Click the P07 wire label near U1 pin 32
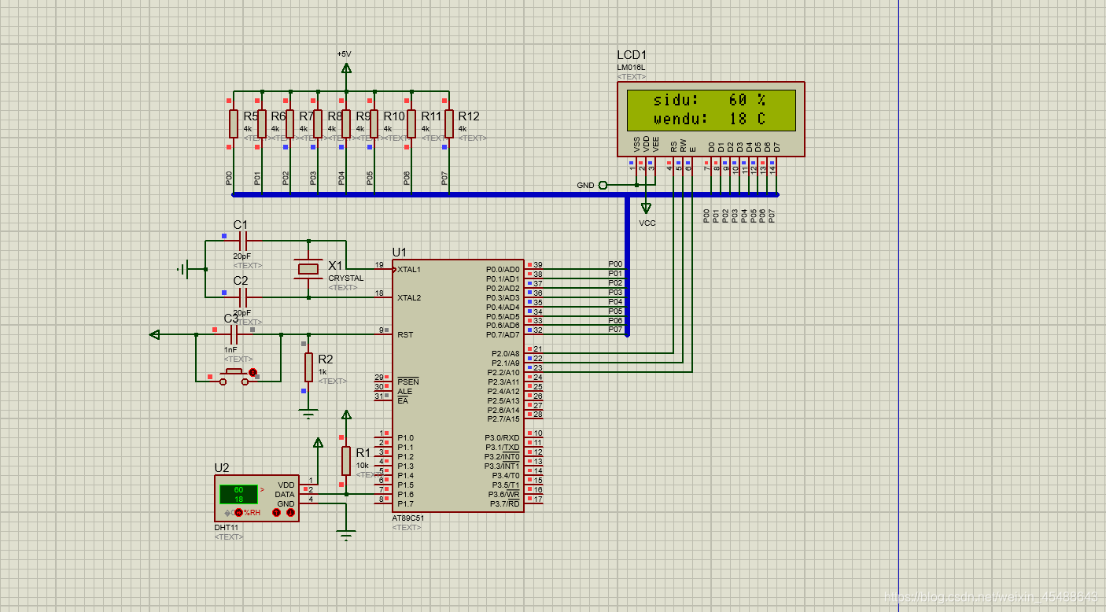This screenshot has width=1106, height=612. (x=615, y=330)
